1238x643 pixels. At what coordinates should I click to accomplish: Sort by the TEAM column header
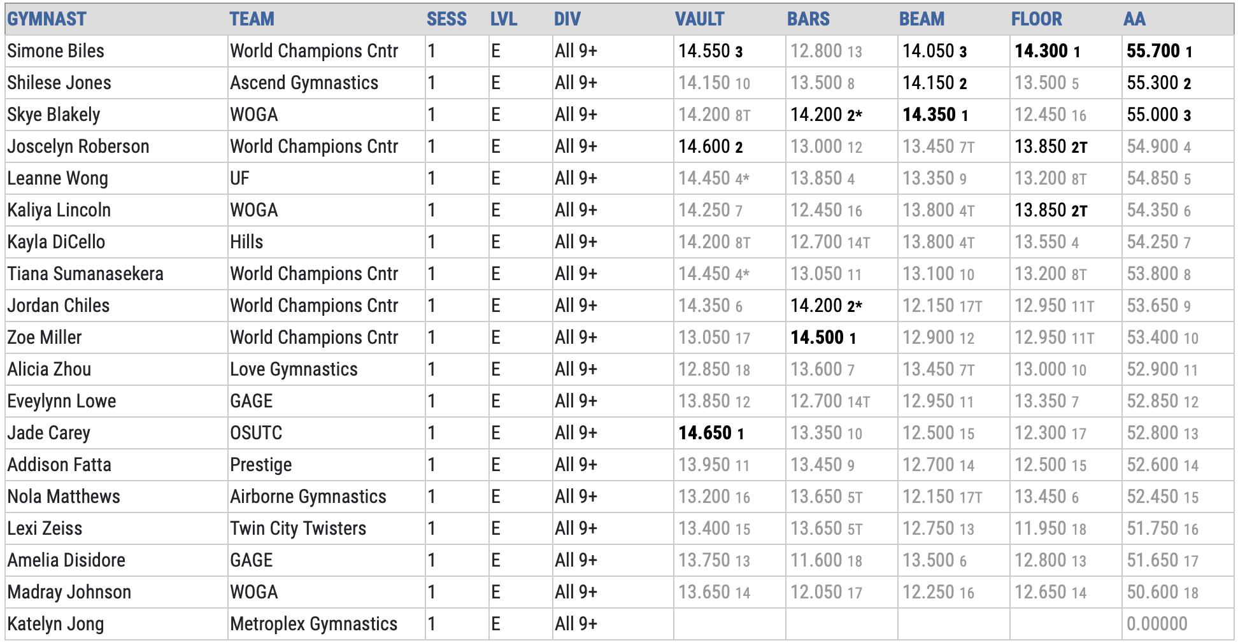coord(252,19)
